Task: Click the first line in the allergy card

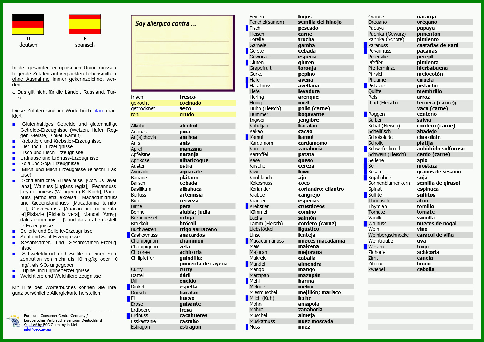Action: pos(182,42)
